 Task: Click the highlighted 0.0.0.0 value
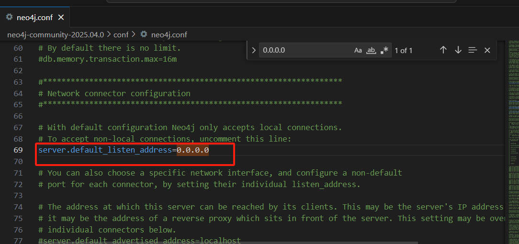tap(192, 150)
